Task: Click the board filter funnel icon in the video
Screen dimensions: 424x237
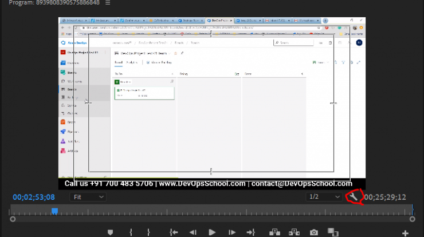Action: [343, 62]
